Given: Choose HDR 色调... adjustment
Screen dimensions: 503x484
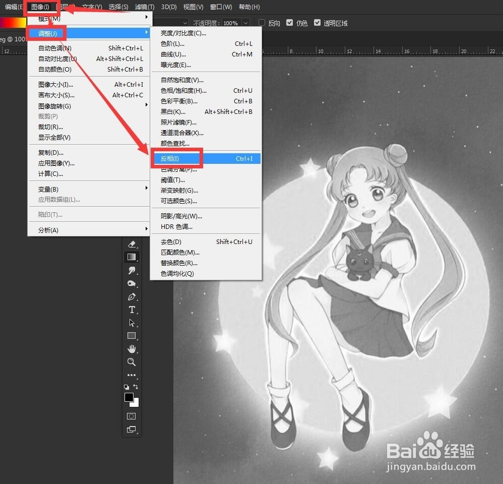Looking at the screenshot, I should point(206,226).
